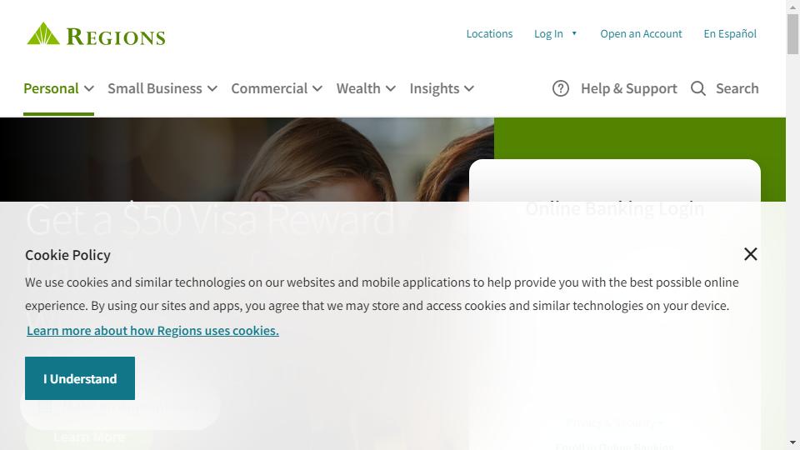Expand the Small Business menu chevron
The height and width of the screenshot is (450, 800).
click(x=212, y=89)
